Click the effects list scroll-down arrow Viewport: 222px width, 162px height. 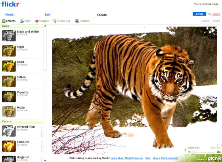click(x=45, y=160)
